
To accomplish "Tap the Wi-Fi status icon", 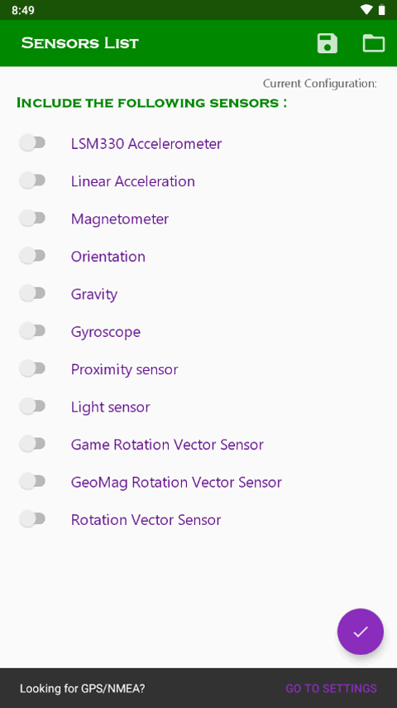I will (x=367, y=9).
